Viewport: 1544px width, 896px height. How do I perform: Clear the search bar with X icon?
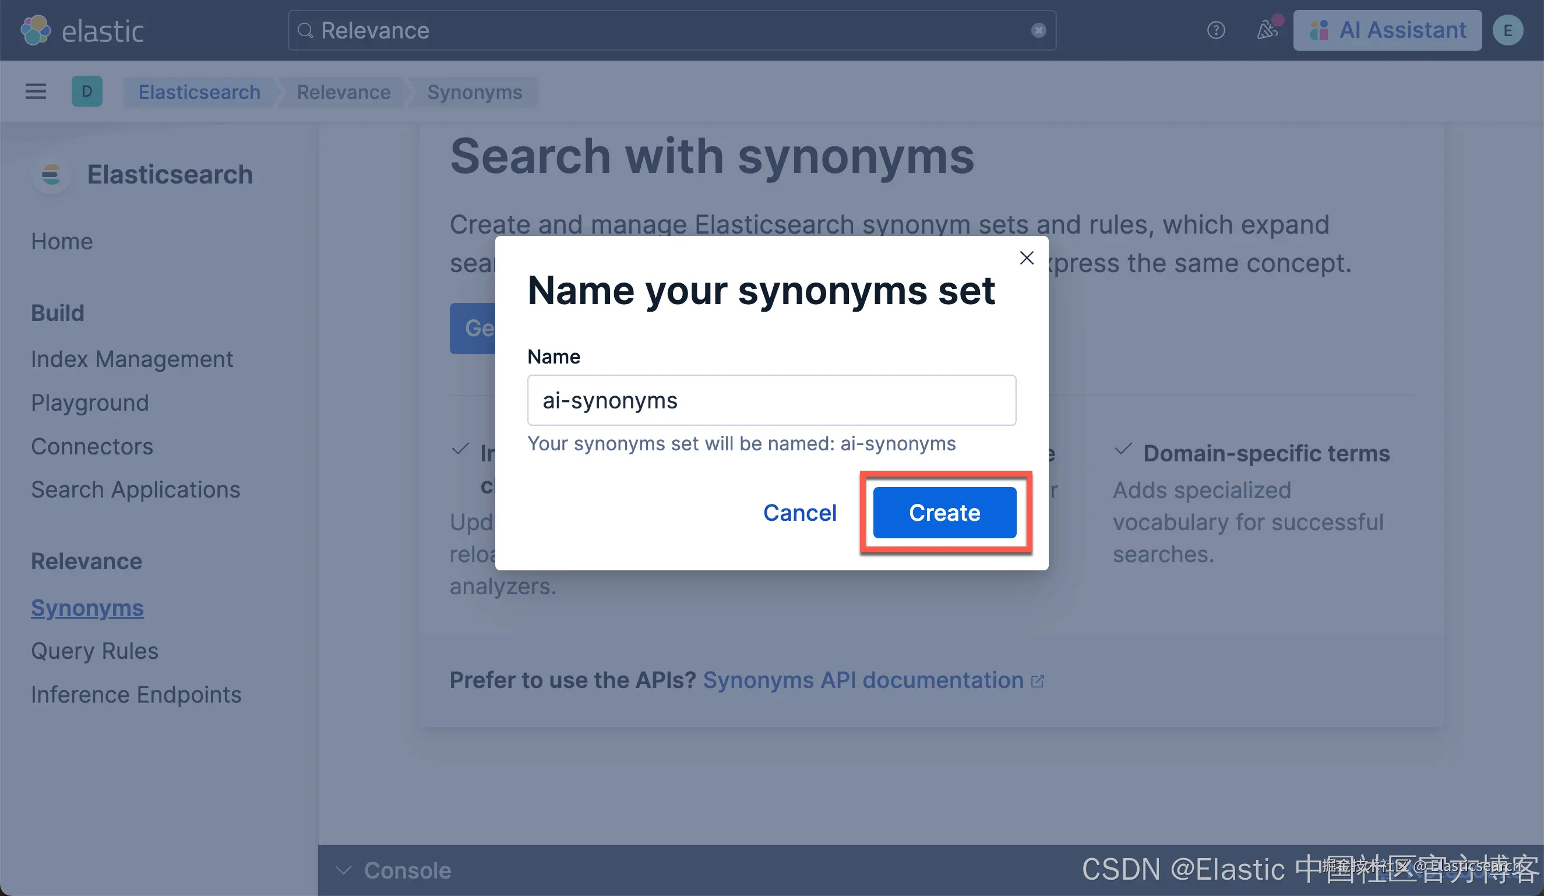1038,31
